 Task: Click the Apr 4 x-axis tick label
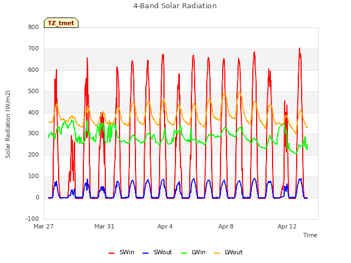point(165,226)
